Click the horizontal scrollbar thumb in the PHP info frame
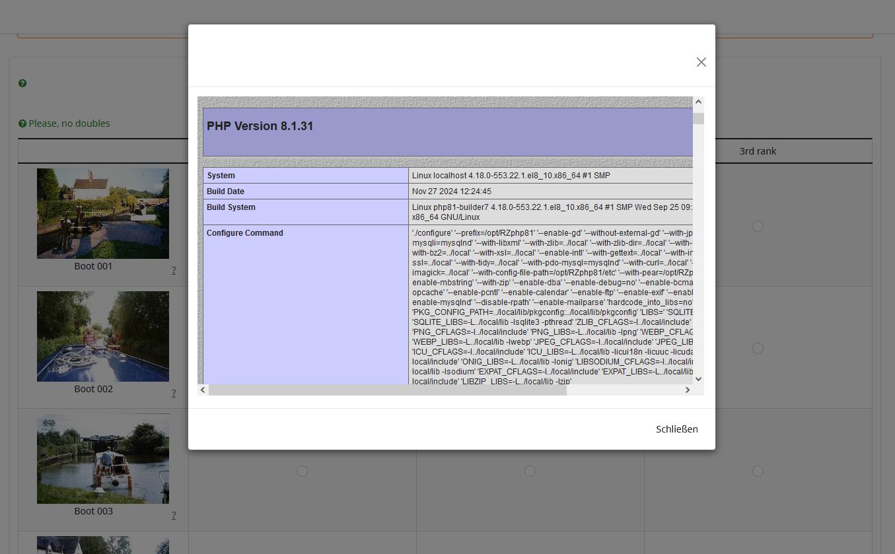This screenshot has width=895, height=554. click(x=387, y=390)
